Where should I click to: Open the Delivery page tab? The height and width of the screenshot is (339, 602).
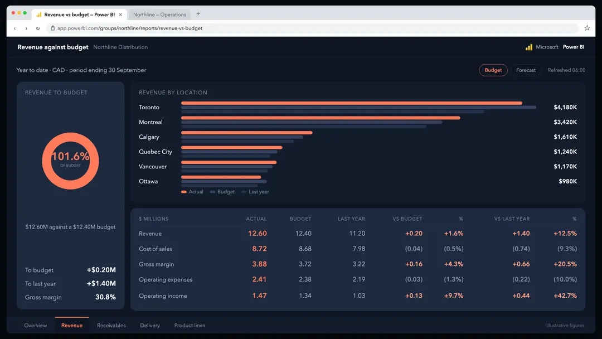click(150, 326)
